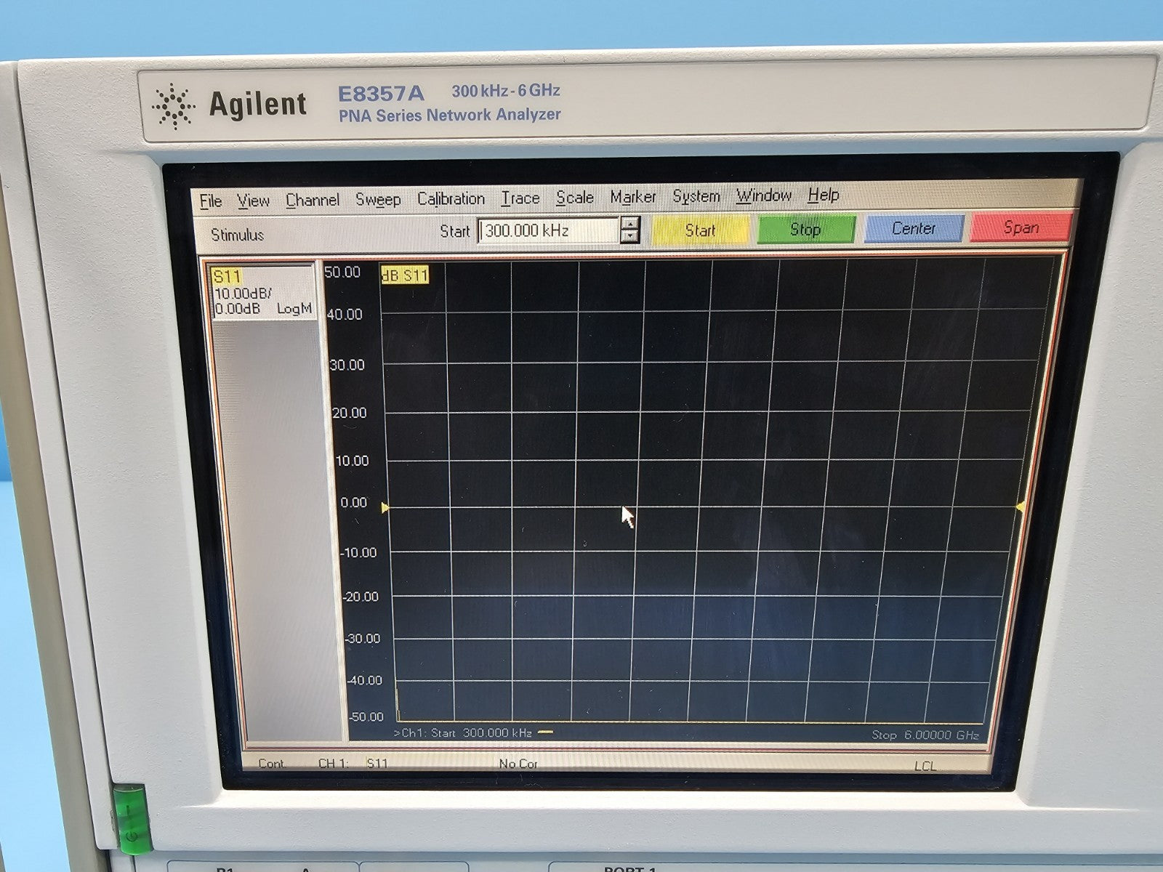
Task: Decrease start frequency with the down arrow
Action: click(x=631, y=237)
